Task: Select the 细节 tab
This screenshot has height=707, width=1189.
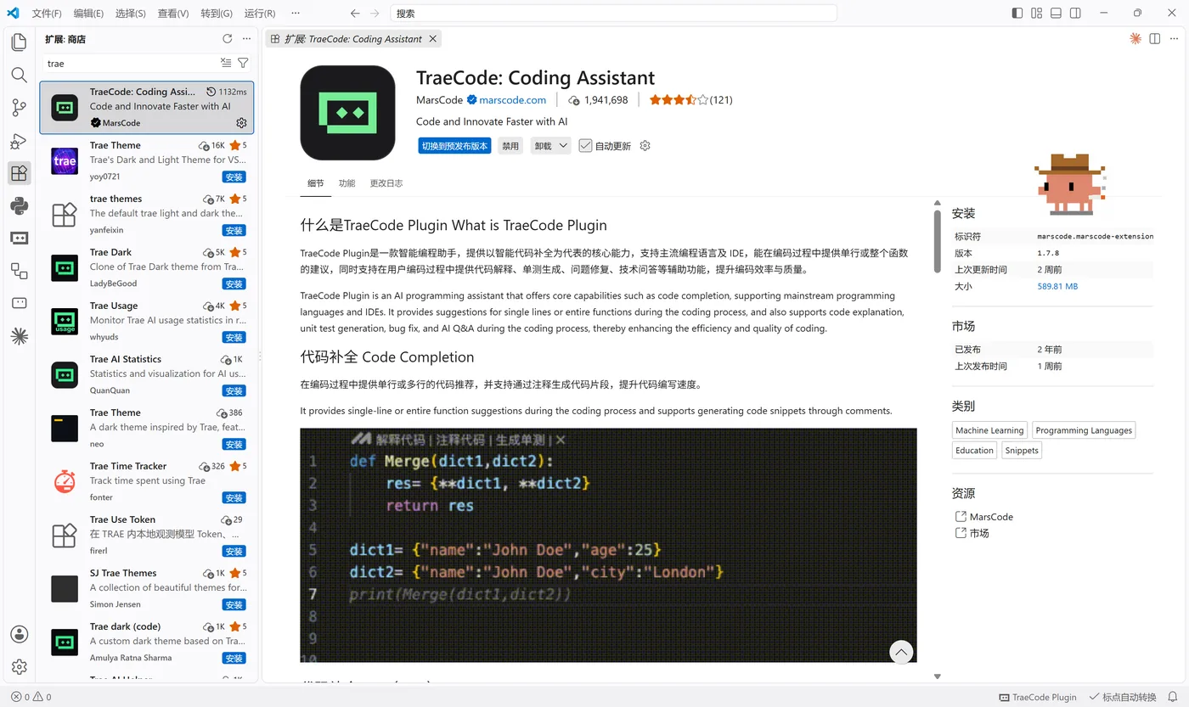Action: tap(316, 183)
